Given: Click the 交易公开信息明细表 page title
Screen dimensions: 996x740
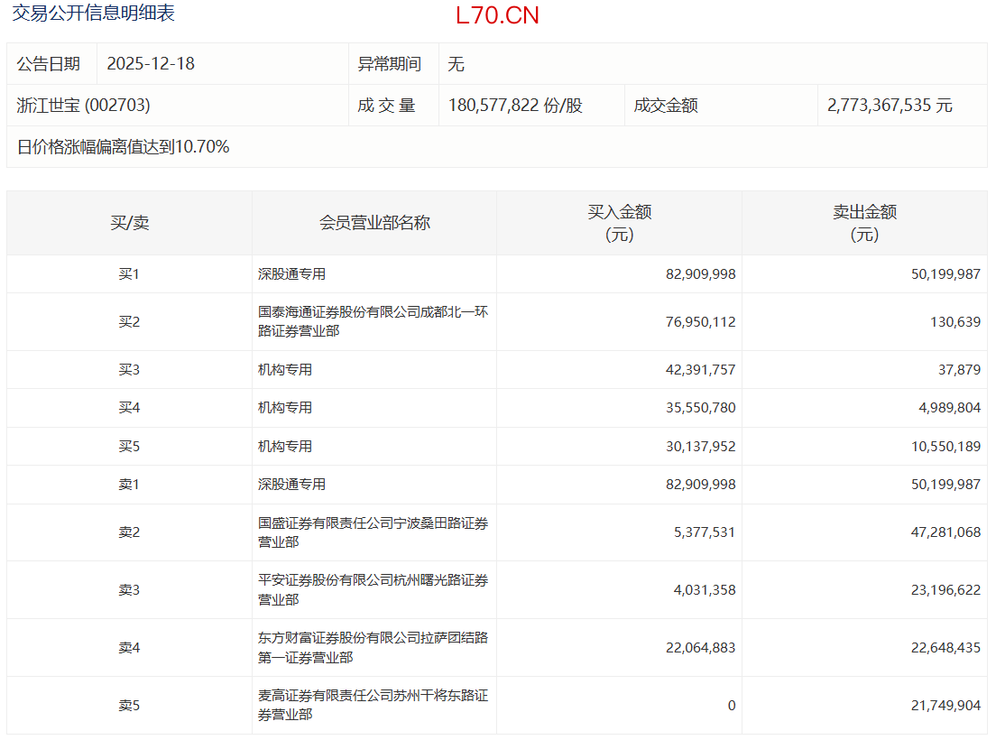Looking at the screenshot, I should pos(93,14).
